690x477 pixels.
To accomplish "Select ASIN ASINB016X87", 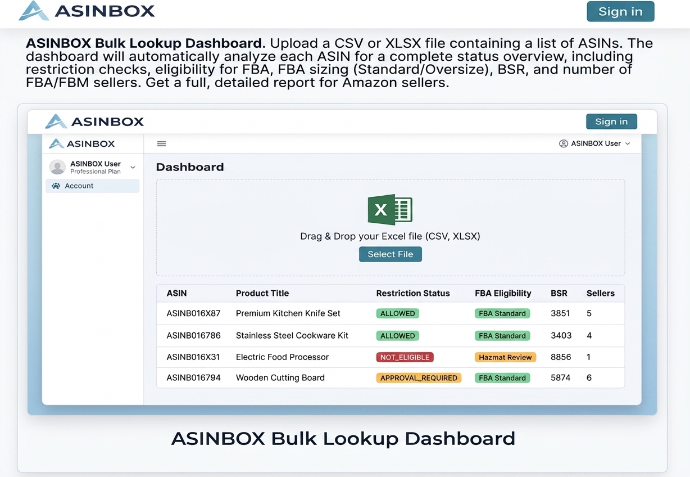I will (193, 313).
